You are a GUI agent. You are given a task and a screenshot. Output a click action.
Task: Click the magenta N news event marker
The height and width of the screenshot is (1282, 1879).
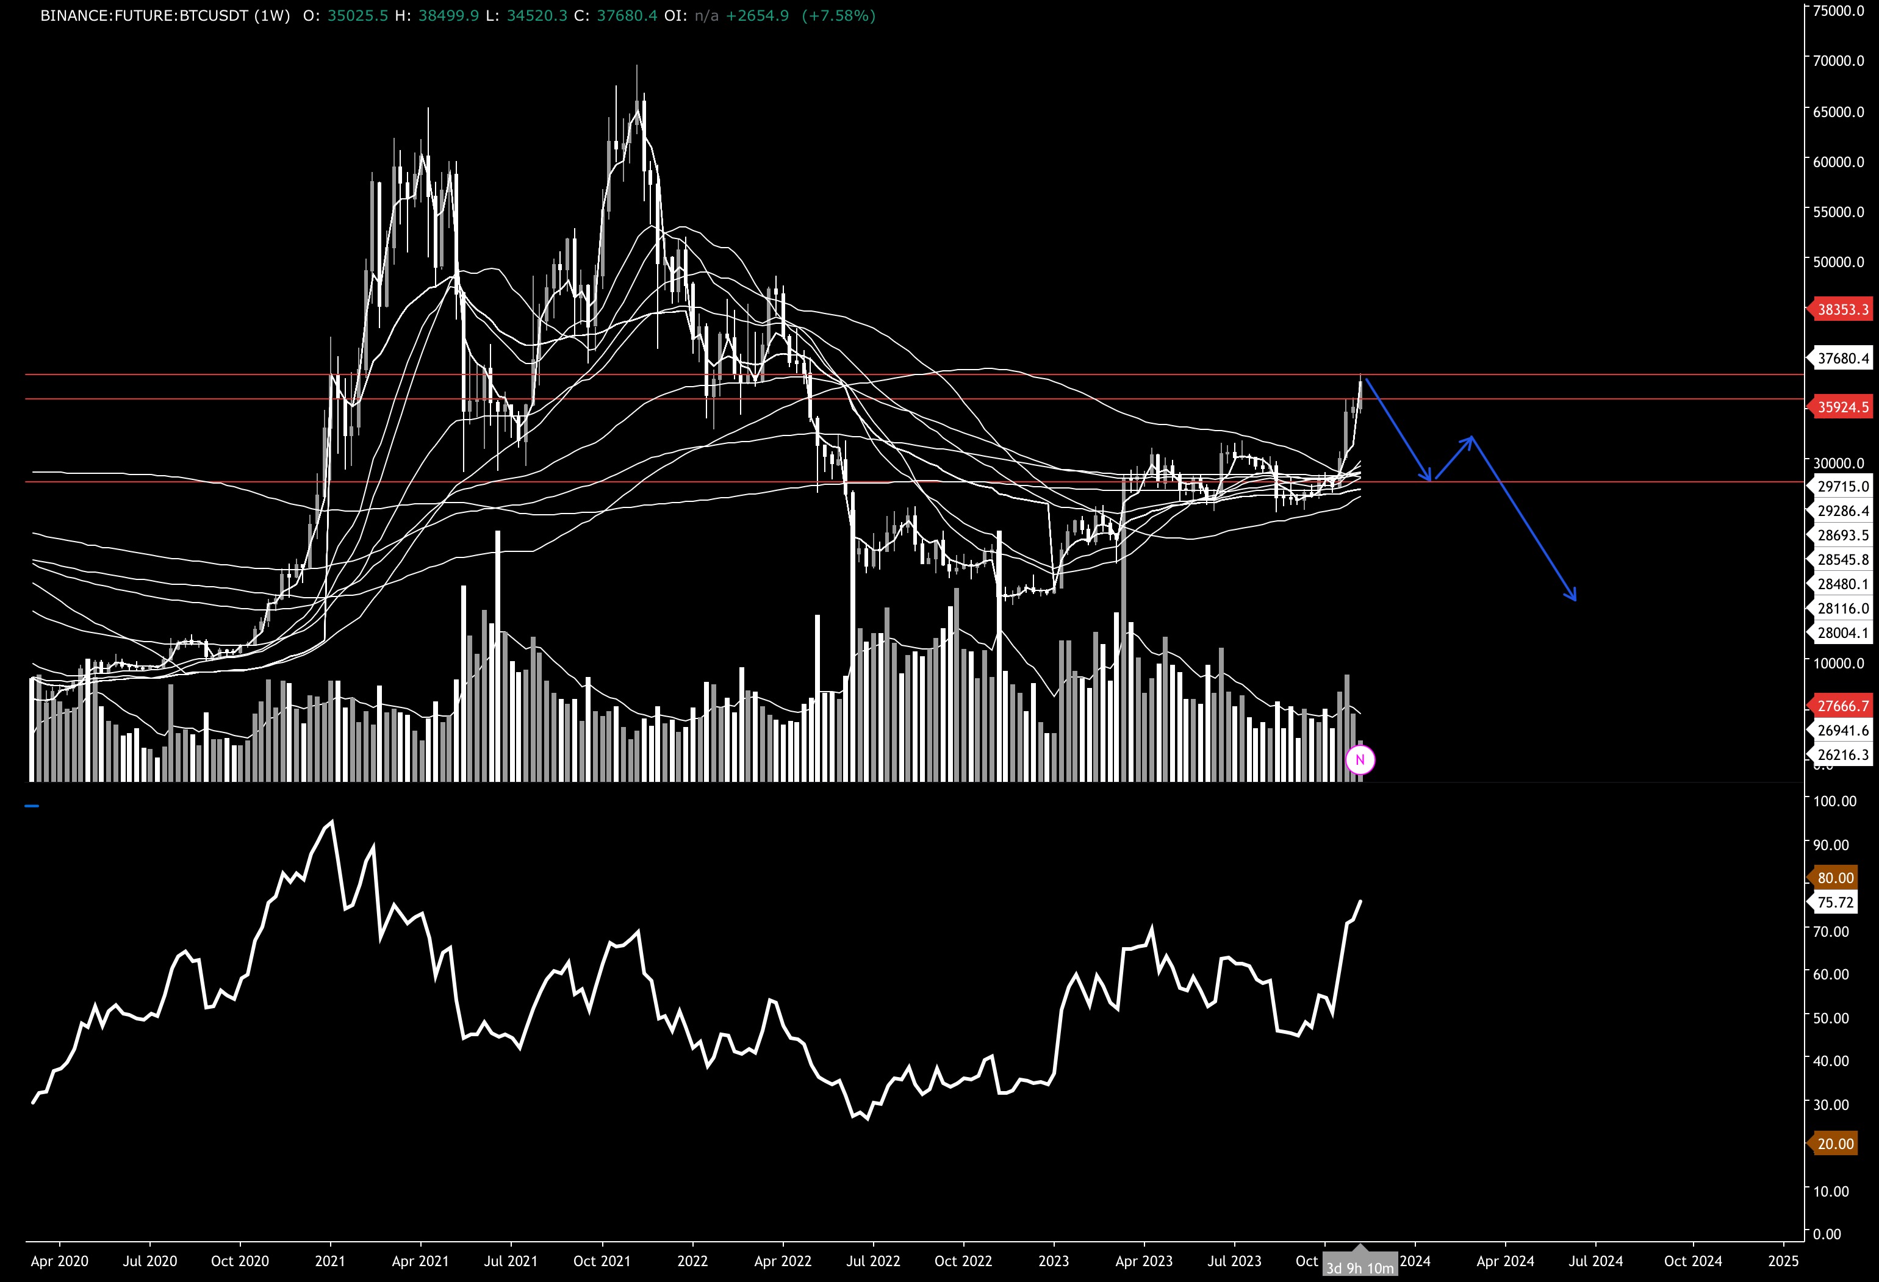coord(1360,760)
